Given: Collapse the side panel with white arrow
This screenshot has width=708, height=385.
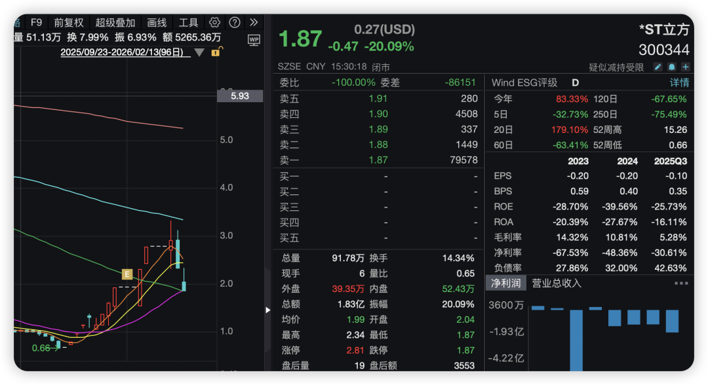Looking at the screenshot, I should coord(267,310).
